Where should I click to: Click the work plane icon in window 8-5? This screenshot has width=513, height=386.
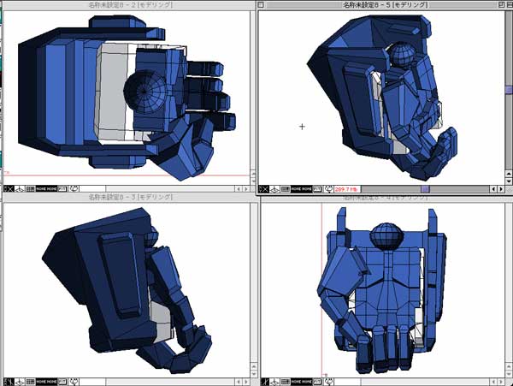click(274, 189)
